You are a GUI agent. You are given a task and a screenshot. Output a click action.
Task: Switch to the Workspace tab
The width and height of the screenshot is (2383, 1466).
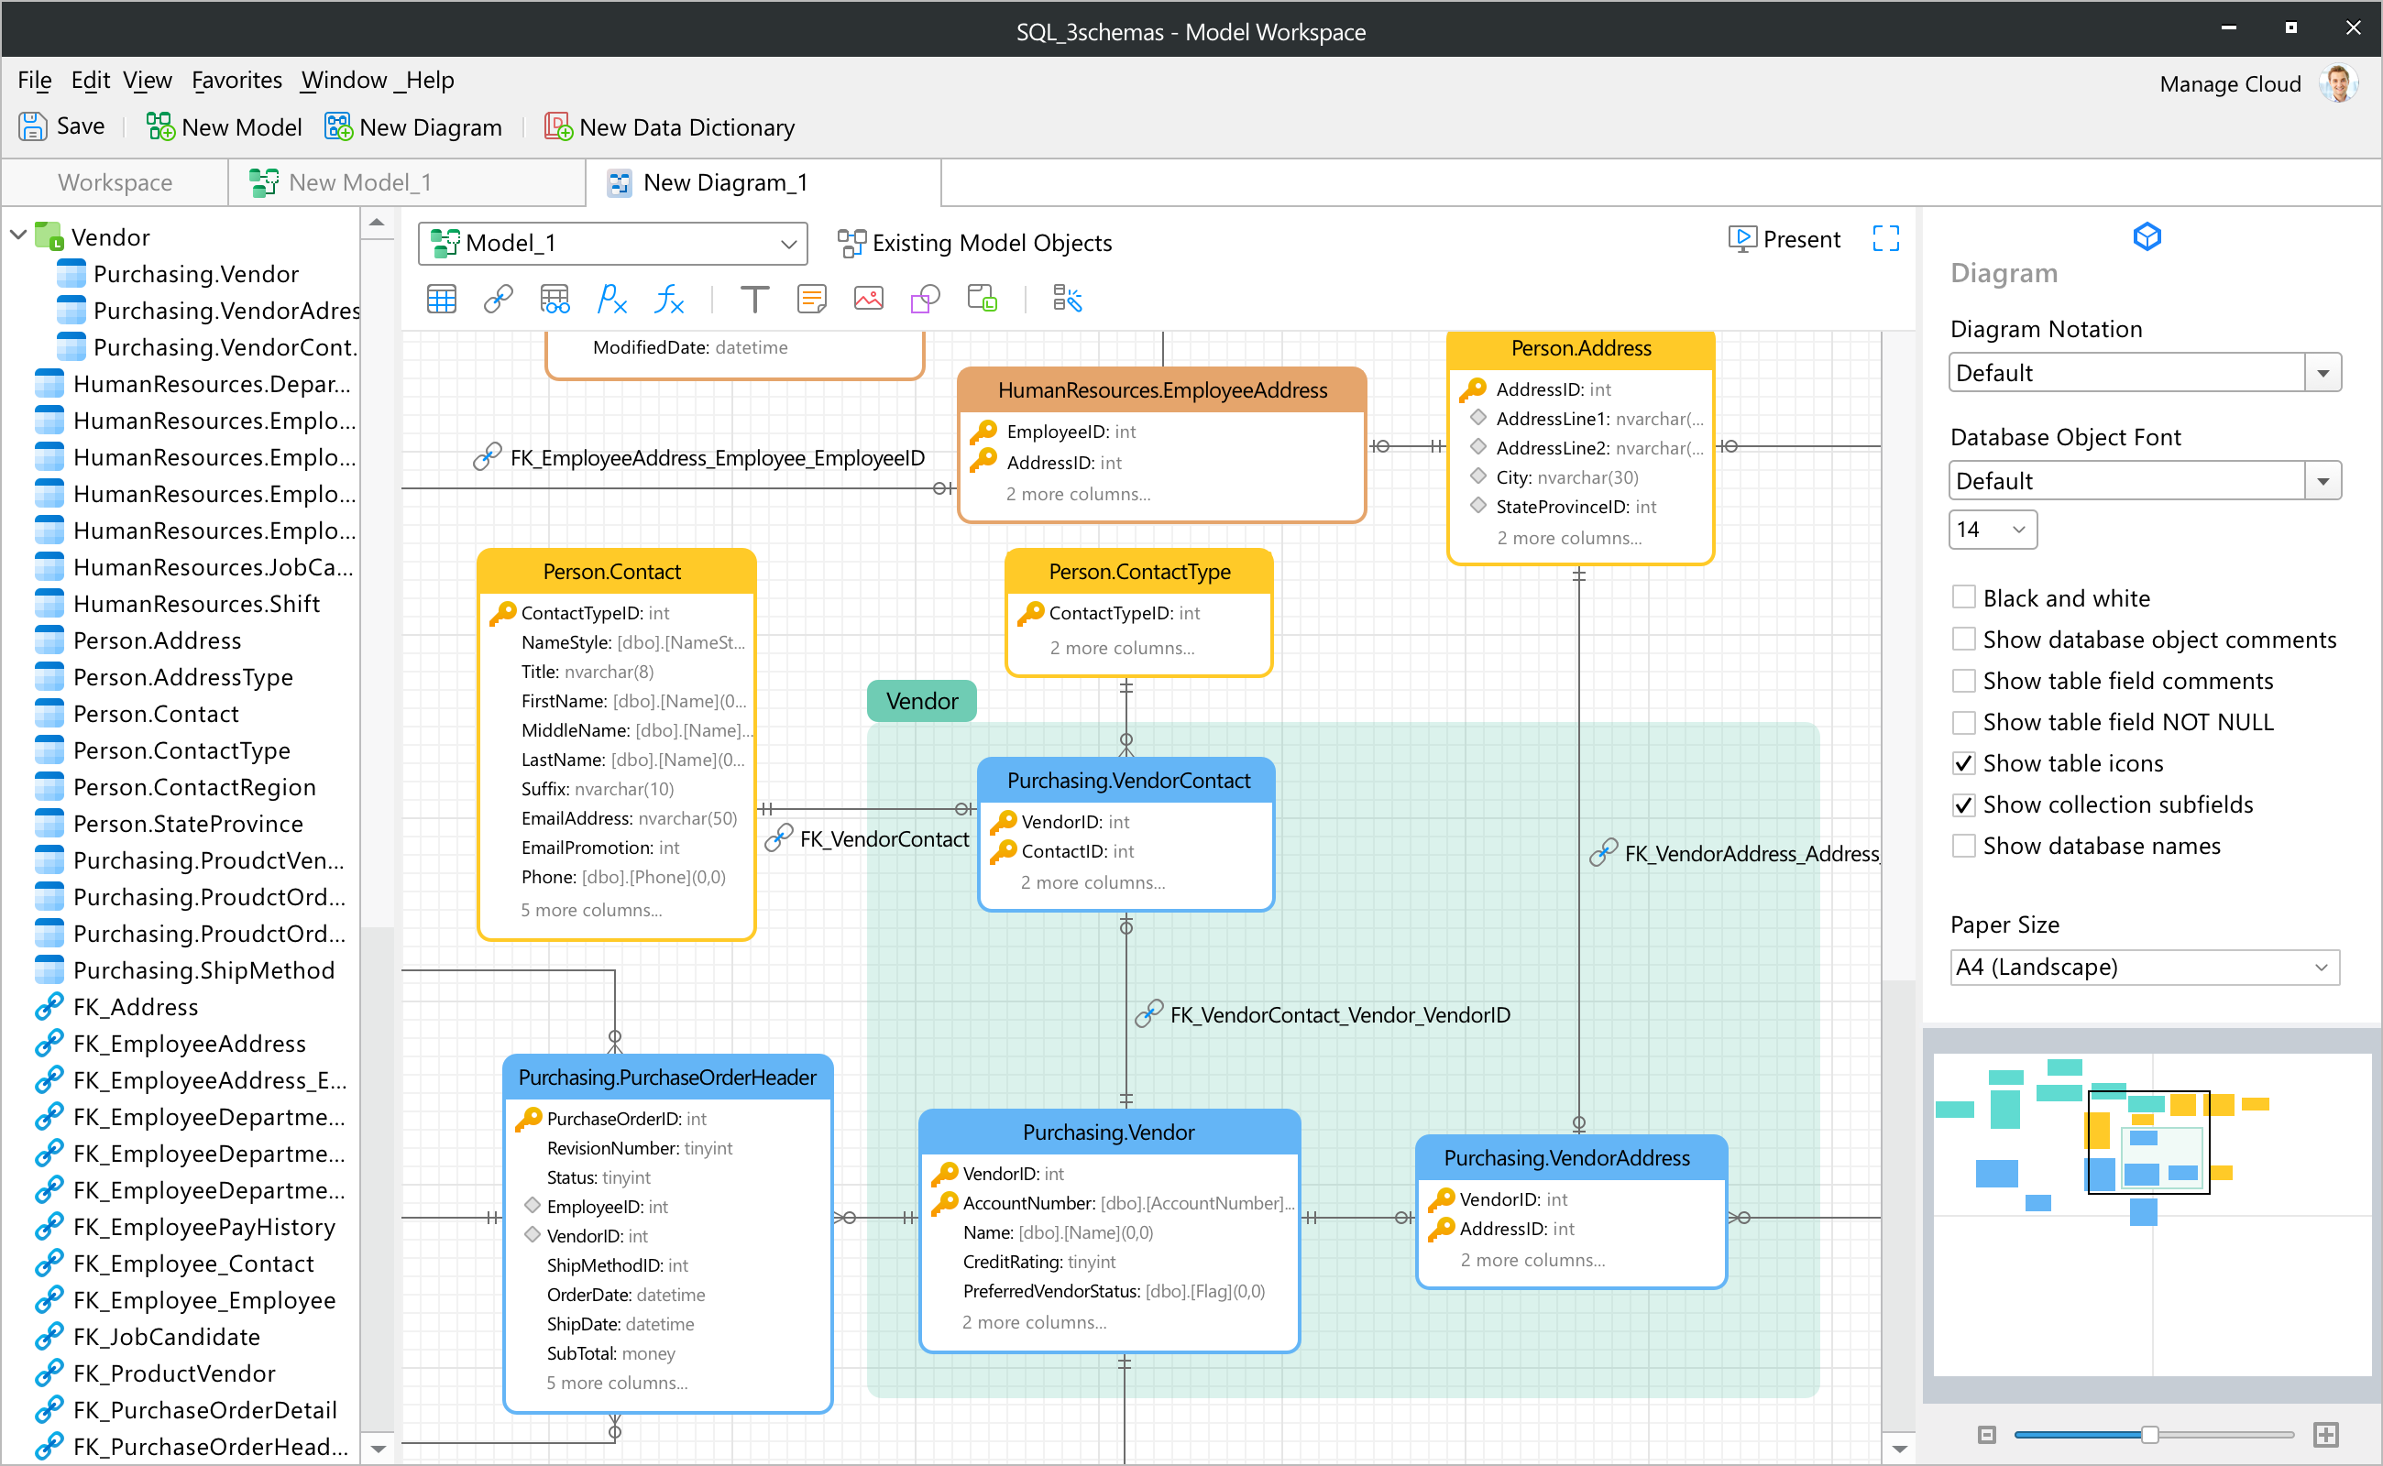[x=115, y=182]
